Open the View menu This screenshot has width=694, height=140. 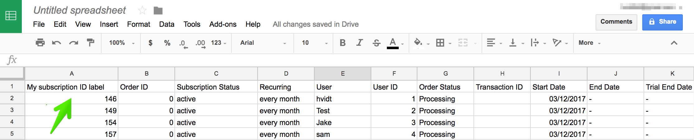83,24
